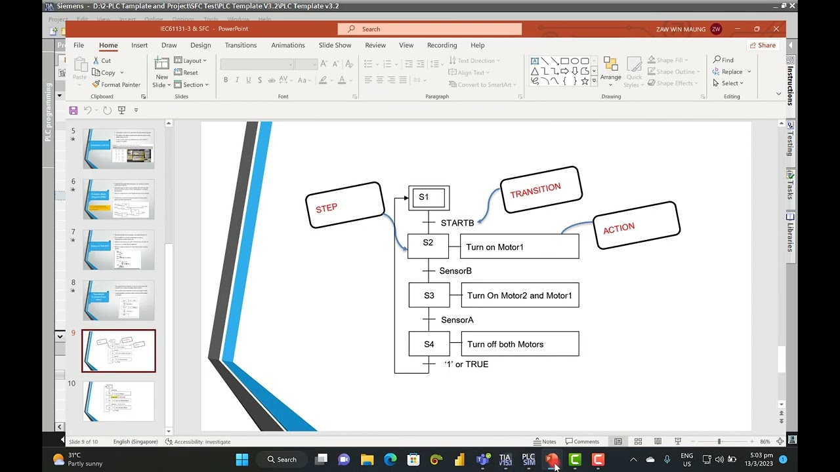Open the Arrange menu
This screenshot has width=840, height=472.
click(610, 71)
